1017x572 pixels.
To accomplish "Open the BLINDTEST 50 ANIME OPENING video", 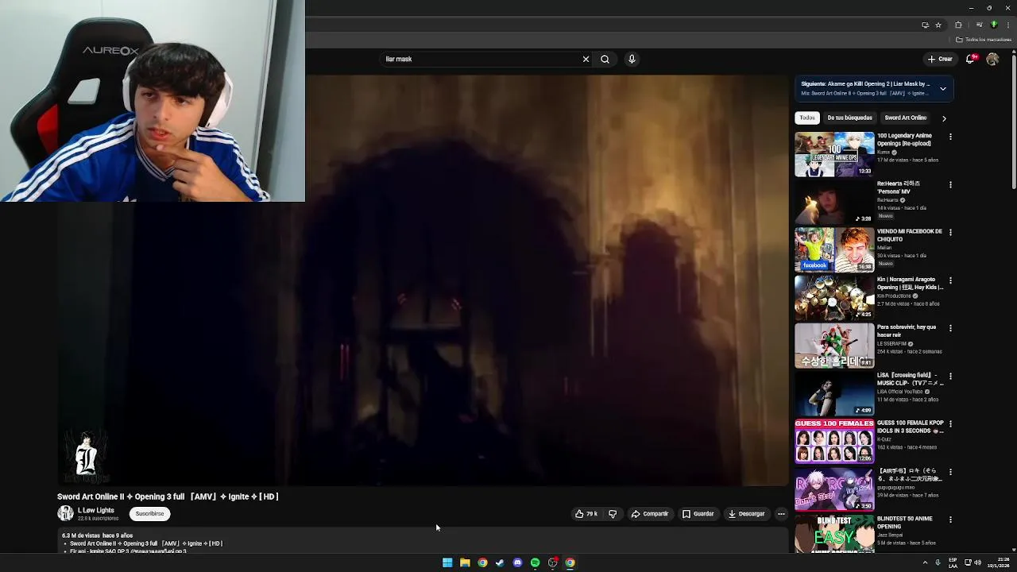I will (834, 535).
